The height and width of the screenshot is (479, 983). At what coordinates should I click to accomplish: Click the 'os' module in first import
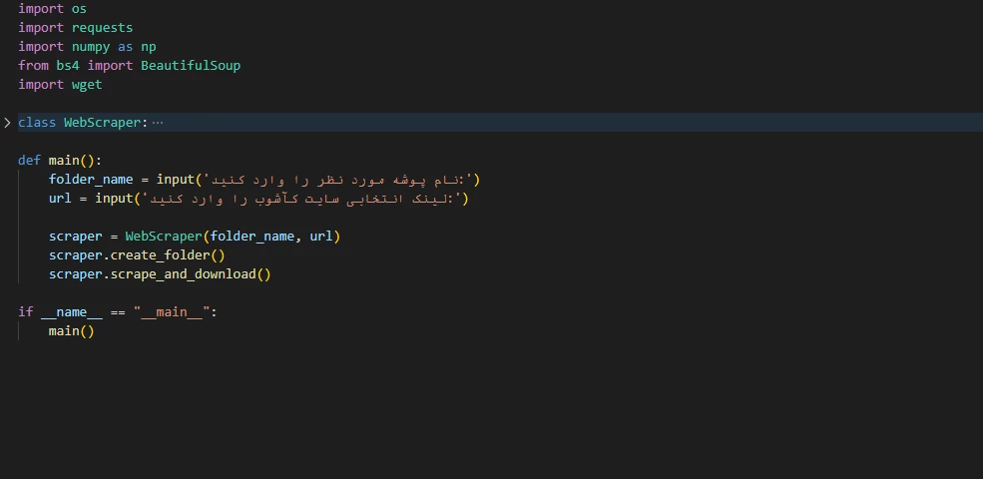point(79,9)
